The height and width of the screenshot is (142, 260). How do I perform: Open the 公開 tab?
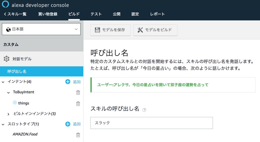pyautogui.click(x=117, y=14)
